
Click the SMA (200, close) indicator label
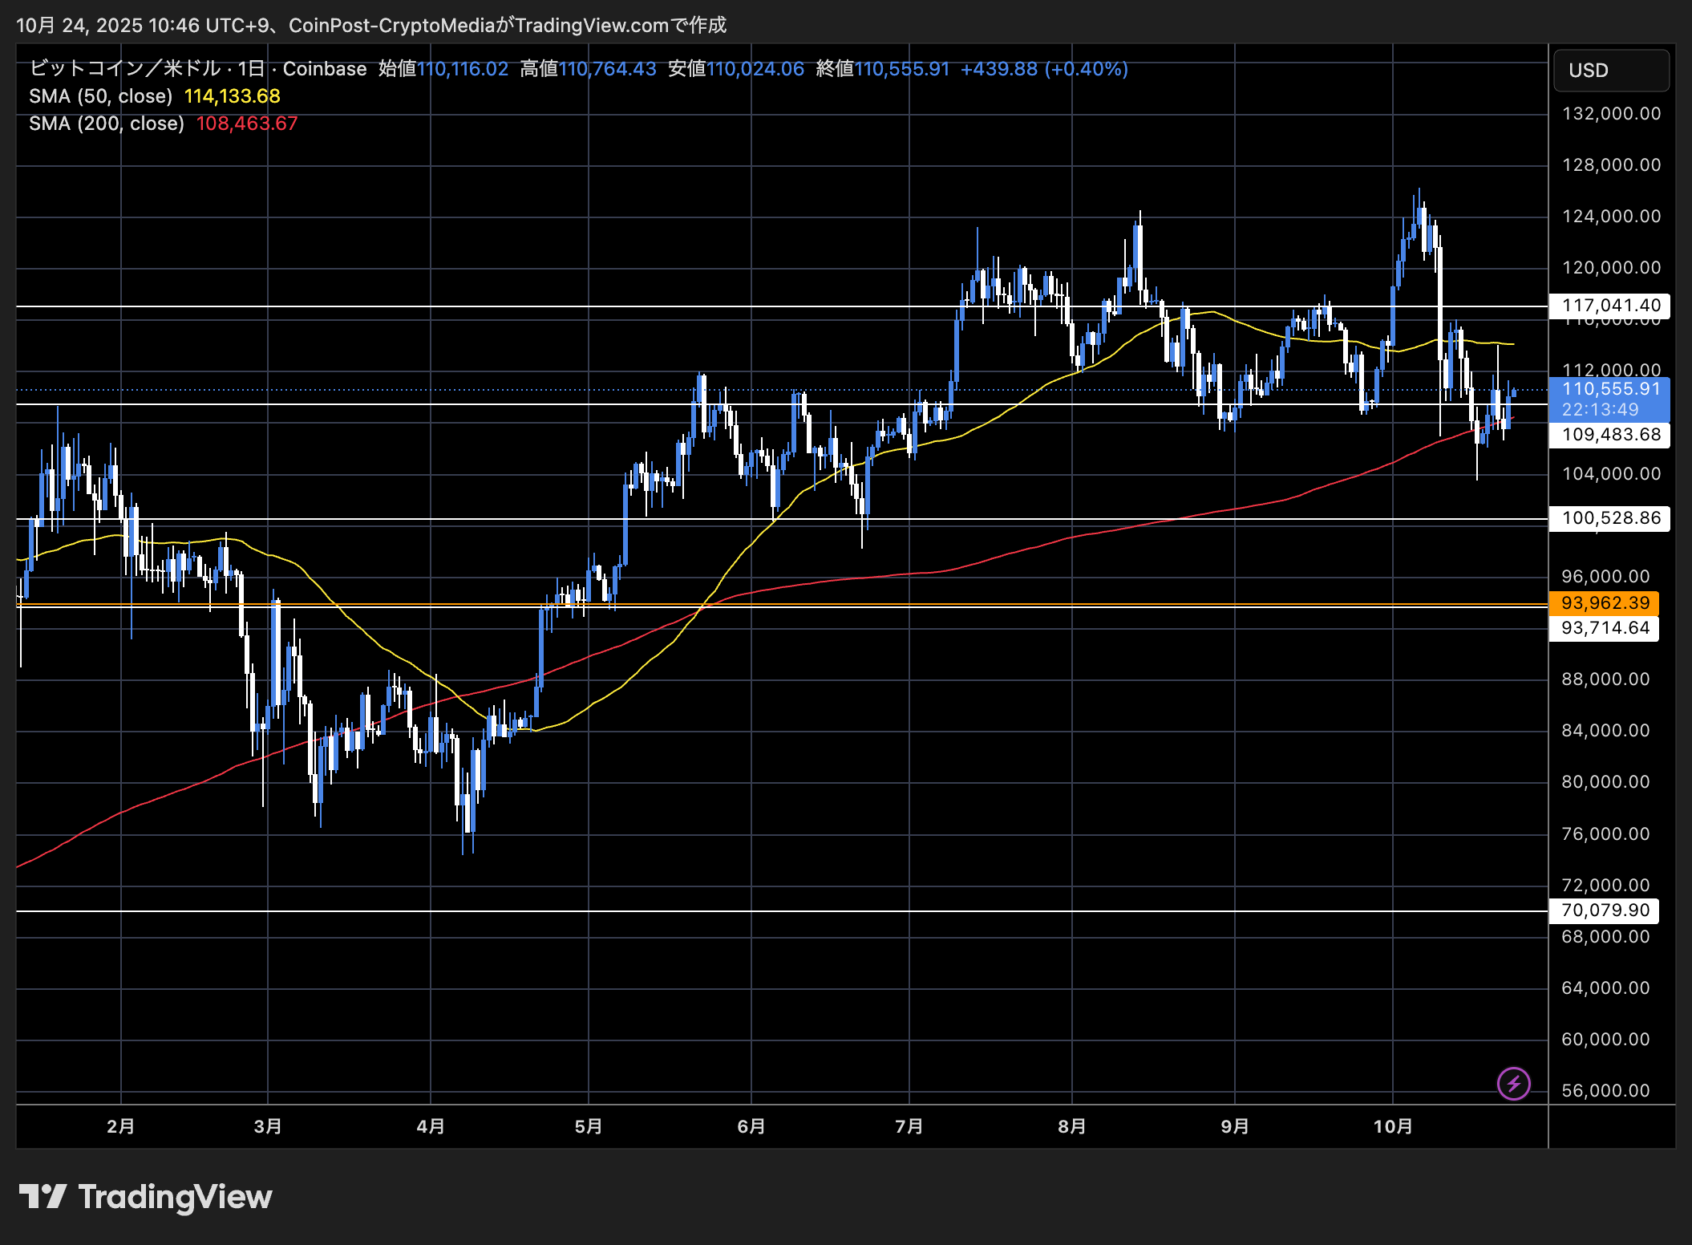(107, 124)
